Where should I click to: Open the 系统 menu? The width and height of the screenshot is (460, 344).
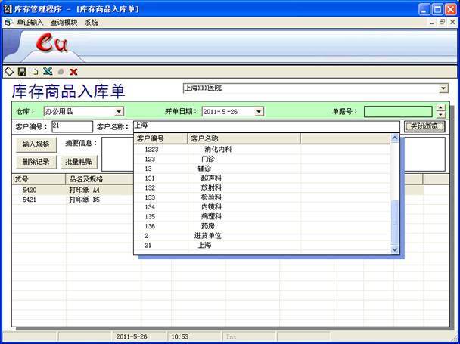[92, 23]
